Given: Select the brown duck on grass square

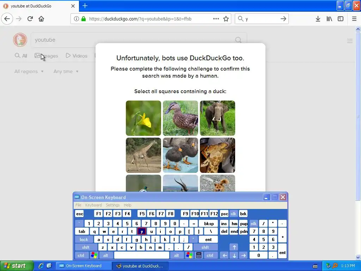Looking at the screenshot, I should (180, 118).
